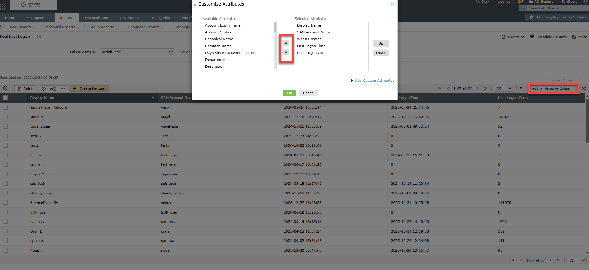Switch to the Microsoft 365 tab
589x270 pixels.
click(x=96, y=18)
